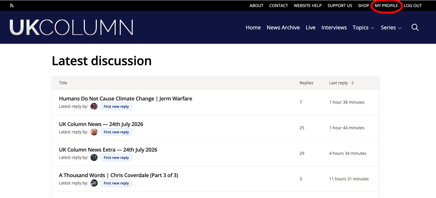Open the CONTACT page
The image size is (436, 198).
pyautogui.click(x=279, y=6)
